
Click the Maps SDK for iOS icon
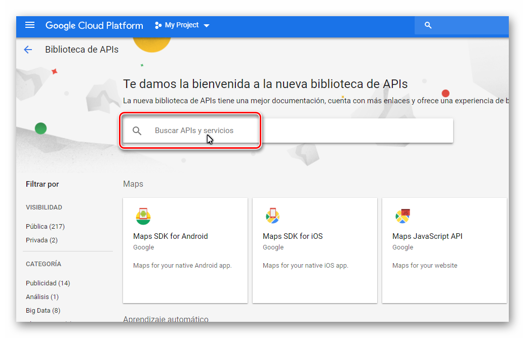click(272, 216)
